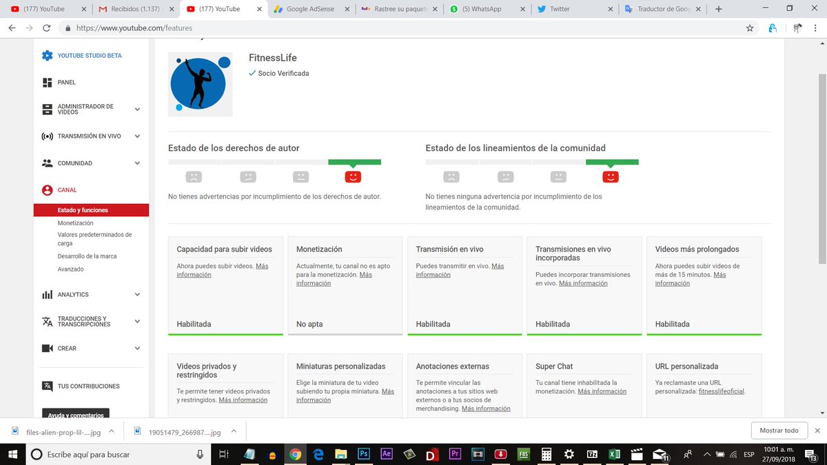Open After Effects from the taskbar
Viewport: 827px width, 465px height.
[386, 455]
